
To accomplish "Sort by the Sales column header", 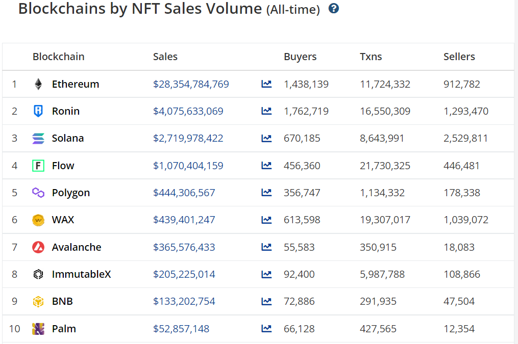I will tap(165, 57).
